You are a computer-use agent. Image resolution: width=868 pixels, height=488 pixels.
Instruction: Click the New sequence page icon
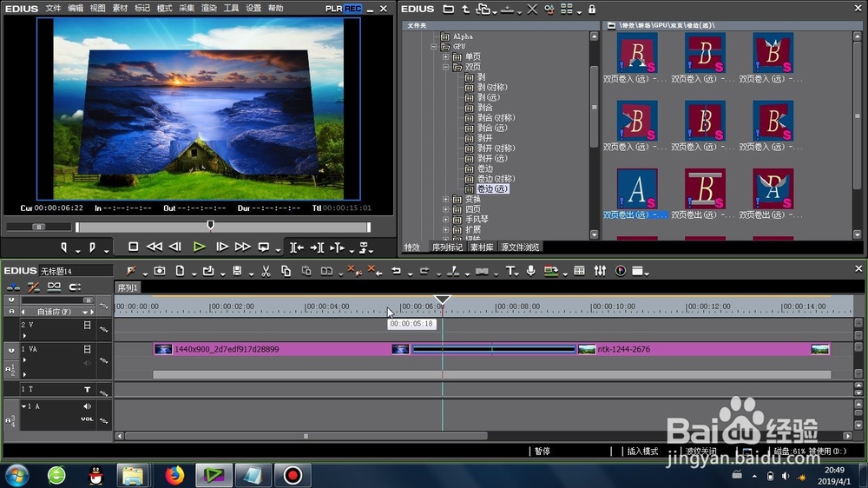tap(180, 271)
